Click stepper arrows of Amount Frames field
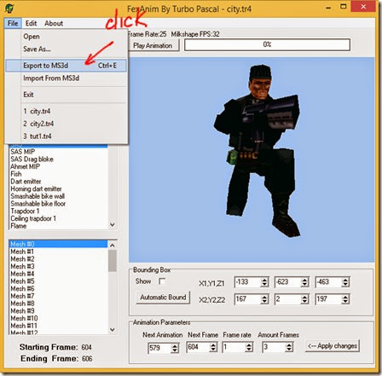 tap(289, 347)
